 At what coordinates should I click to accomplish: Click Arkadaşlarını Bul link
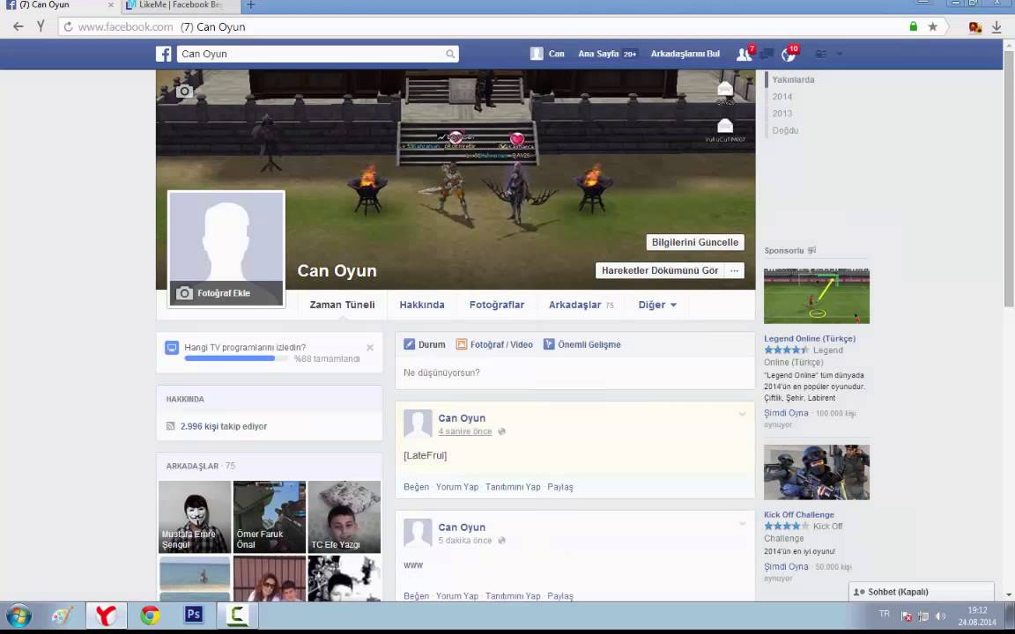coord(685,54)
